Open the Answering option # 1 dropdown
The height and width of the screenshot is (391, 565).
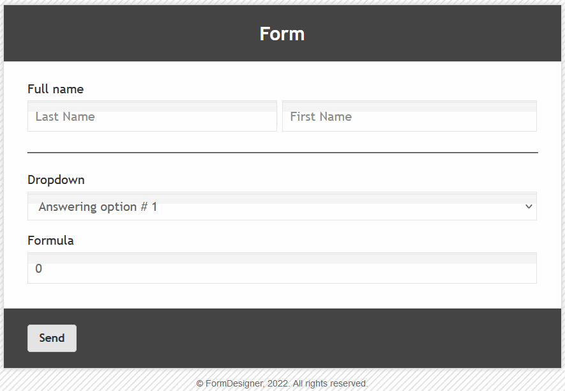281,207
